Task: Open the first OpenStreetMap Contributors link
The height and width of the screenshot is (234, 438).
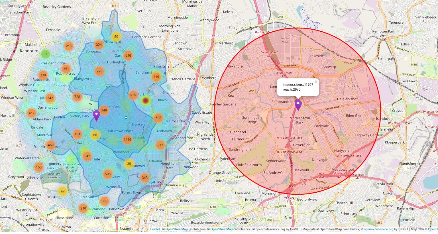Action: 176,229
